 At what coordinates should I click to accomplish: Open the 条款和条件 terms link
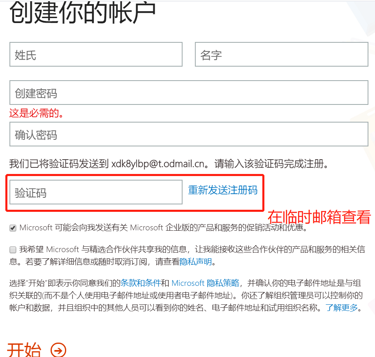(x=141, y=283)
